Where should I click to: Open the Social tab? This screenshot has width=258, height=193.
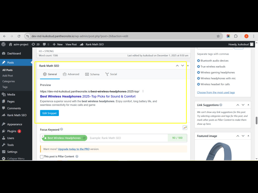pyautogui.click(x=111, y=74)
